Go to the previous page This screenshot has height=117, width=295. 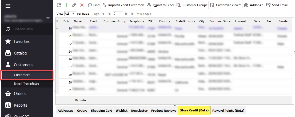[x=109, y=14]
